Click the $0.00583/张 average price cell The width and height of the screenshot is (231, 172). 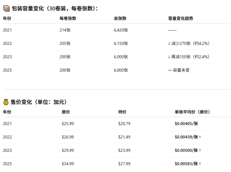pos(188,164)
